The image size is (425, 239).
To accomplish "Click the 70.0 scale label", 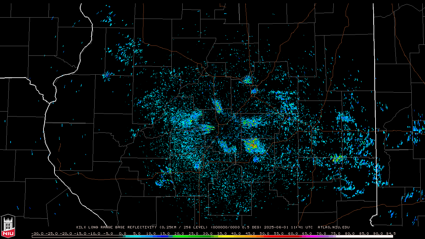I will (321, 234).
